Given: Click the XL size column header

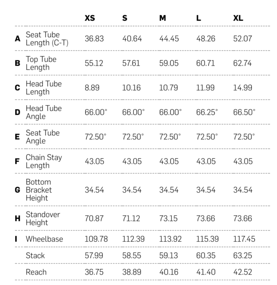Looking at the screenshot, I should 238,18.
